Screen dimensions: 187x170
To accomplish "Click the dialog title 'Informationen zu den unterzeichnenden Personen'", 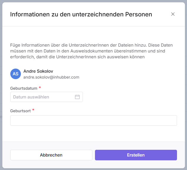I will tap(81, 14).
